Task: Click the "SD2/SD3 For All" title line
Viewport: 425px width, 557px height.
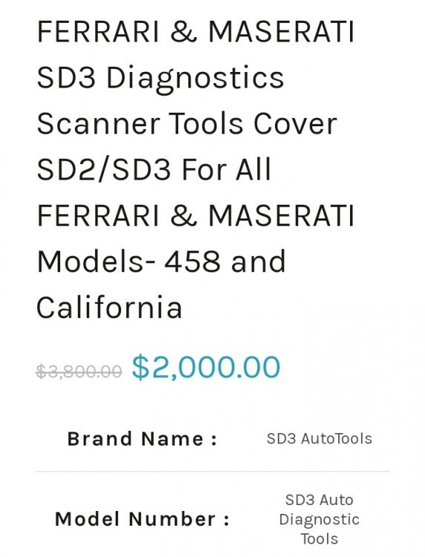Action: click(154, 169)
